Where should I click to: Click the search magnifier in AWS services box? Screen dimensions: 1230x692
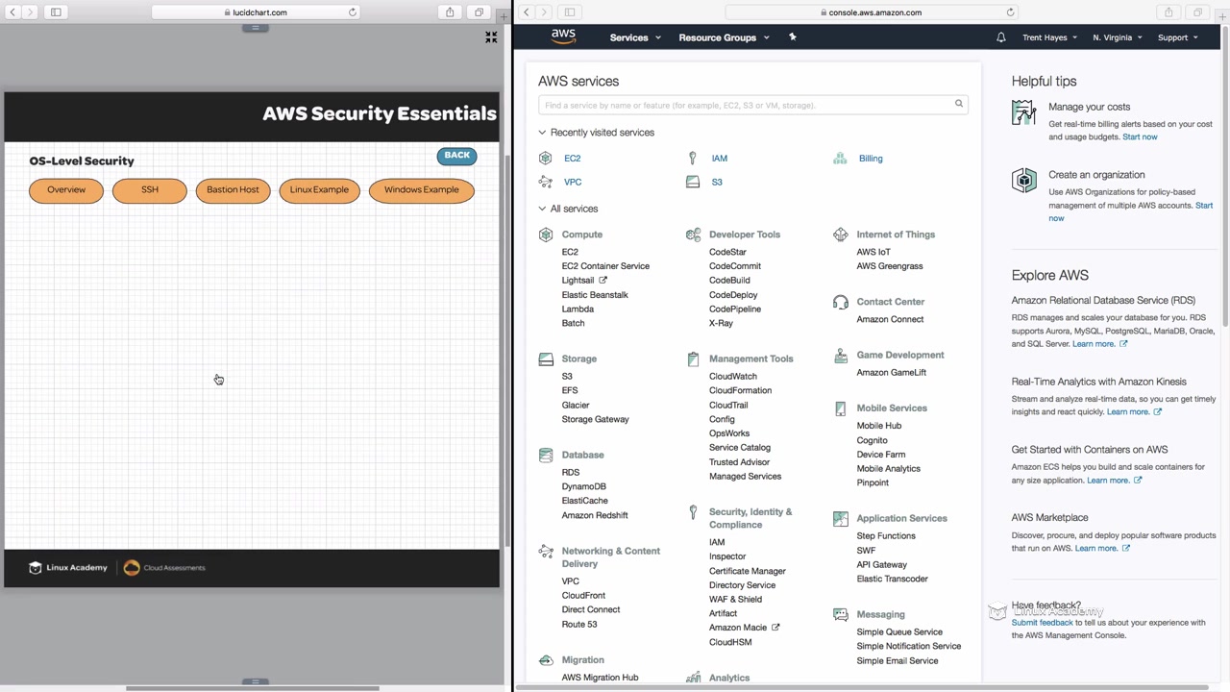point(958,104)
